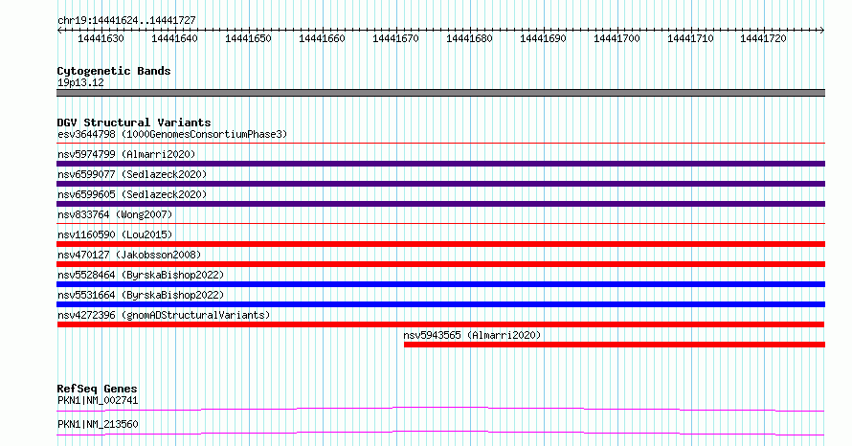Open variant nsv833764 (Wong2007) label
Image resolution: width=852 pixels, height=446 pixels.
pos(115,214)
